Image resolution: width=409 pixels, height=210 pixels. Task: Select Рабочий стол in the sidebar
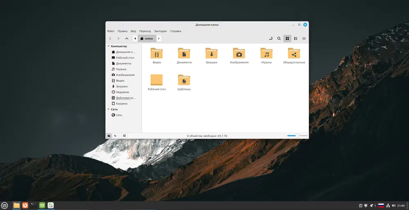(x=123, y=58)
